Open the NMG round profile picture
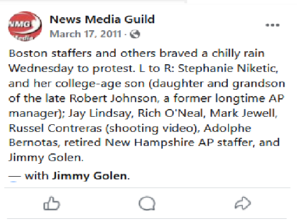The height and width of the screenshot is (221, 298). 25,26
